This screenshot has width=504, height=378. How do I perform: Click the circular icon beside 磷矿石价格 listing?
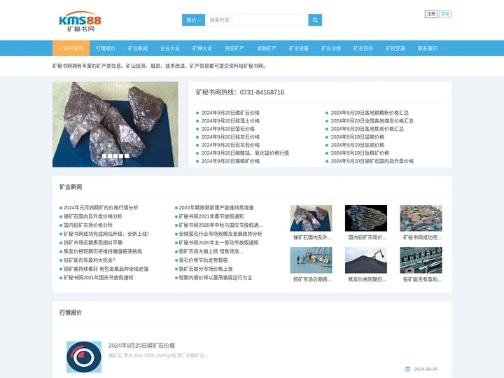pyautogui.click(x=84, y=357)
